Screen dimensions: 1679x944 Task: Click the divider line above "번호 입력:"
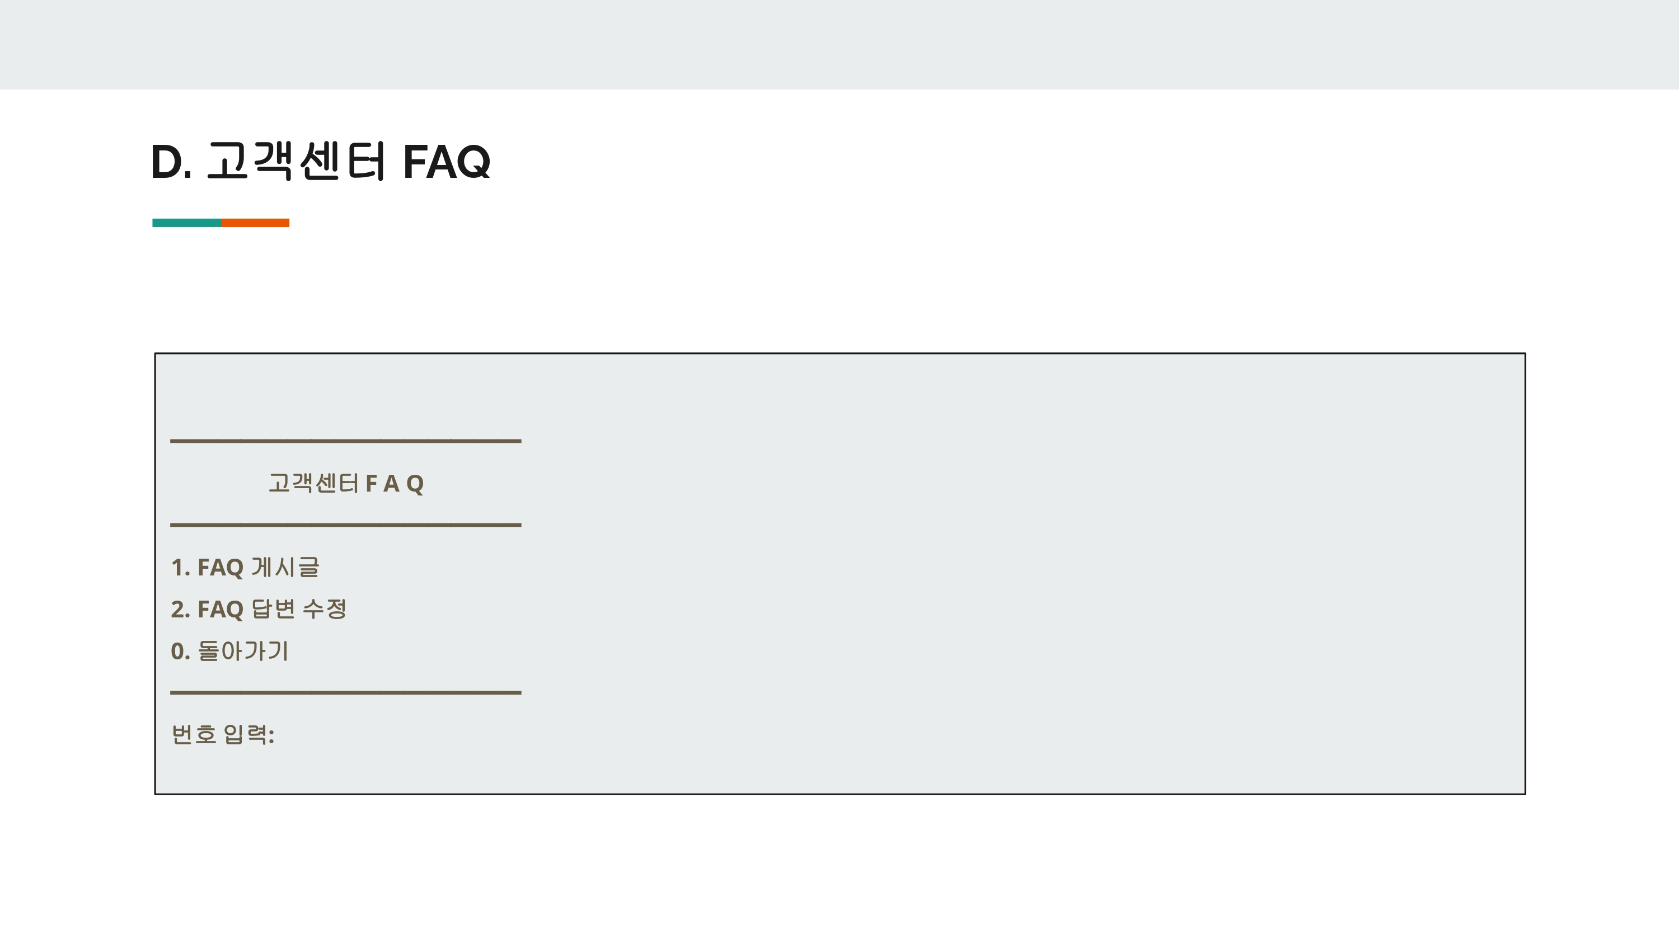click(345, 692)
